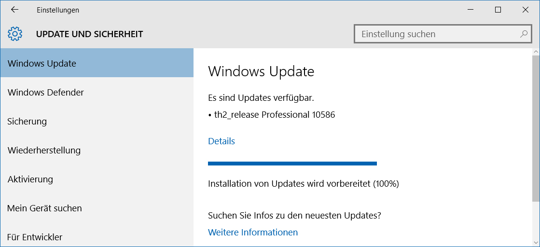Select Windows Update in sidebar
This screenshot has width=540, height=247.
(x=97, y=63)
